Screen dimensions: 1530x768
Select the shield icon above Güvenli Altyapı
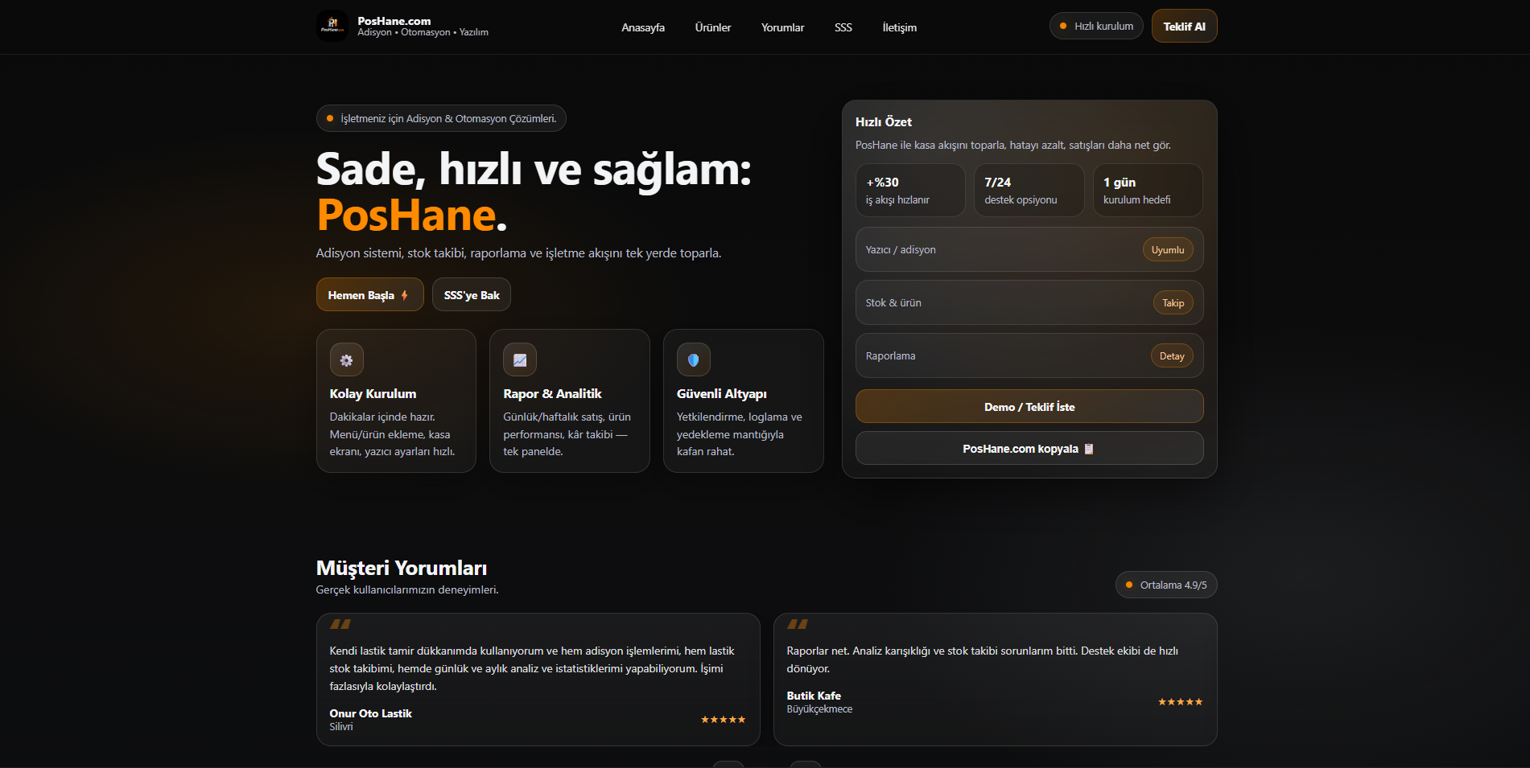[693, 359]
